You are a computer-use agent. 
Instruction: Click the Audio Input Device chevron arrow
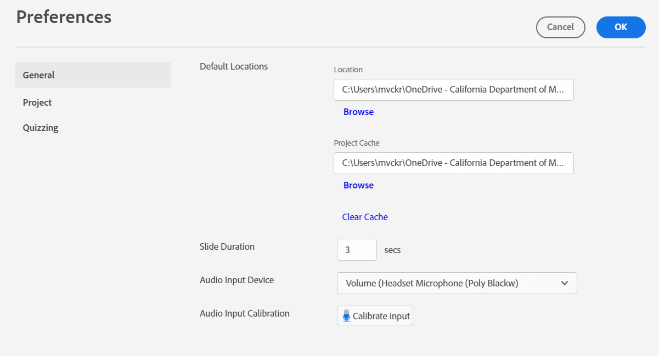[x=565, y=283]
